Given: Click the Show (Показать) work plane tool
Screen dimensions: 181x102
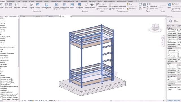Looking at the screenshot, I should coord(176,4).
